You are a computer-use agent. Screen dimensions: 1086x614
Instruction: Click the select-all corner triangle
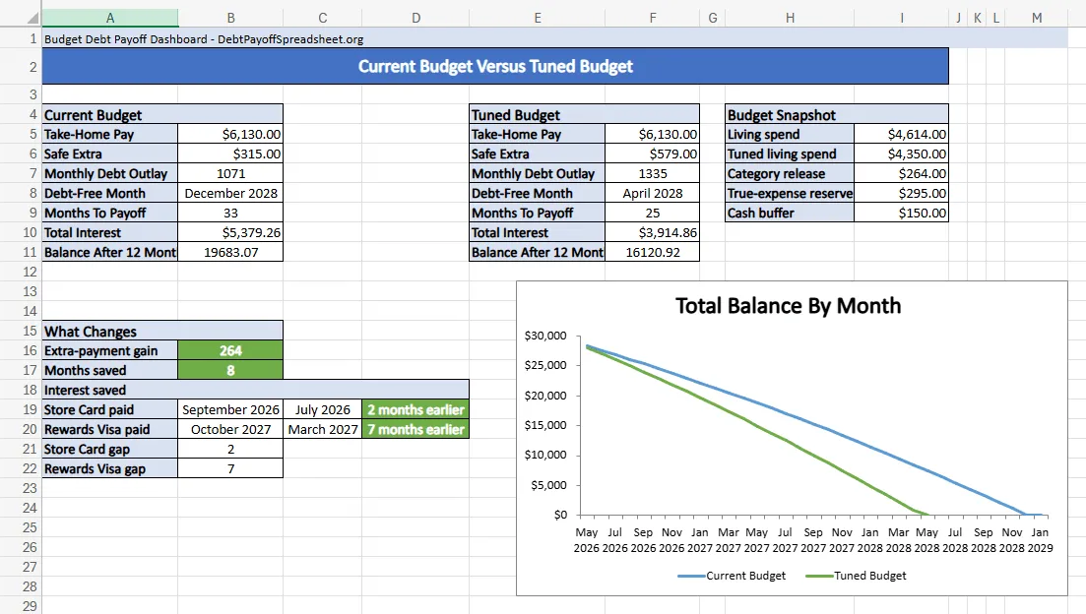[32, 18]
